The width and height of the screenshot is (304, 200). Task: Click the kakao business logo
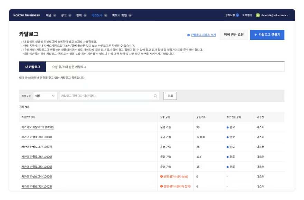pyautogui.click(x=27, y=15)
